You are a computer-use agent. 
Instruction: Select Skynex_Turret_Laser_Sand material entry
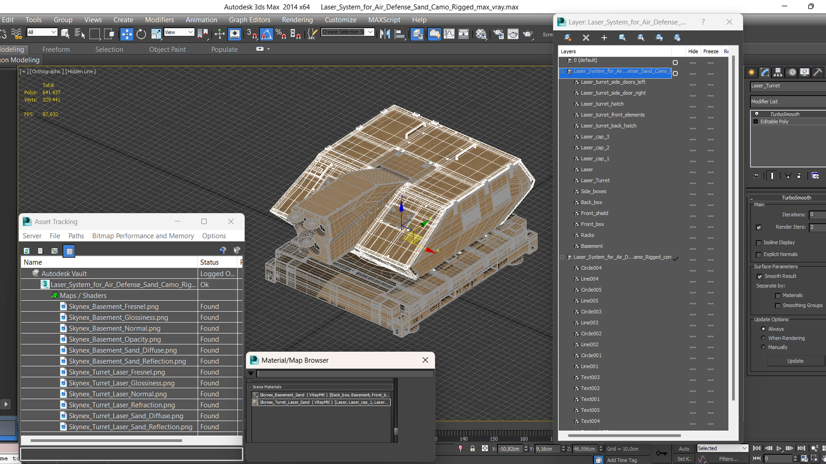coord(321,403)
